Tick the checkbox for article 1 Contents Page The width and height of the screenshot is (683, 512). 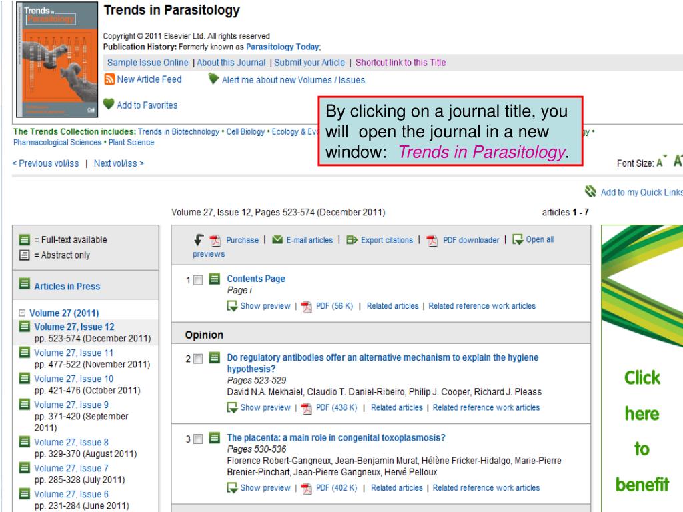[x=198, y=280]
